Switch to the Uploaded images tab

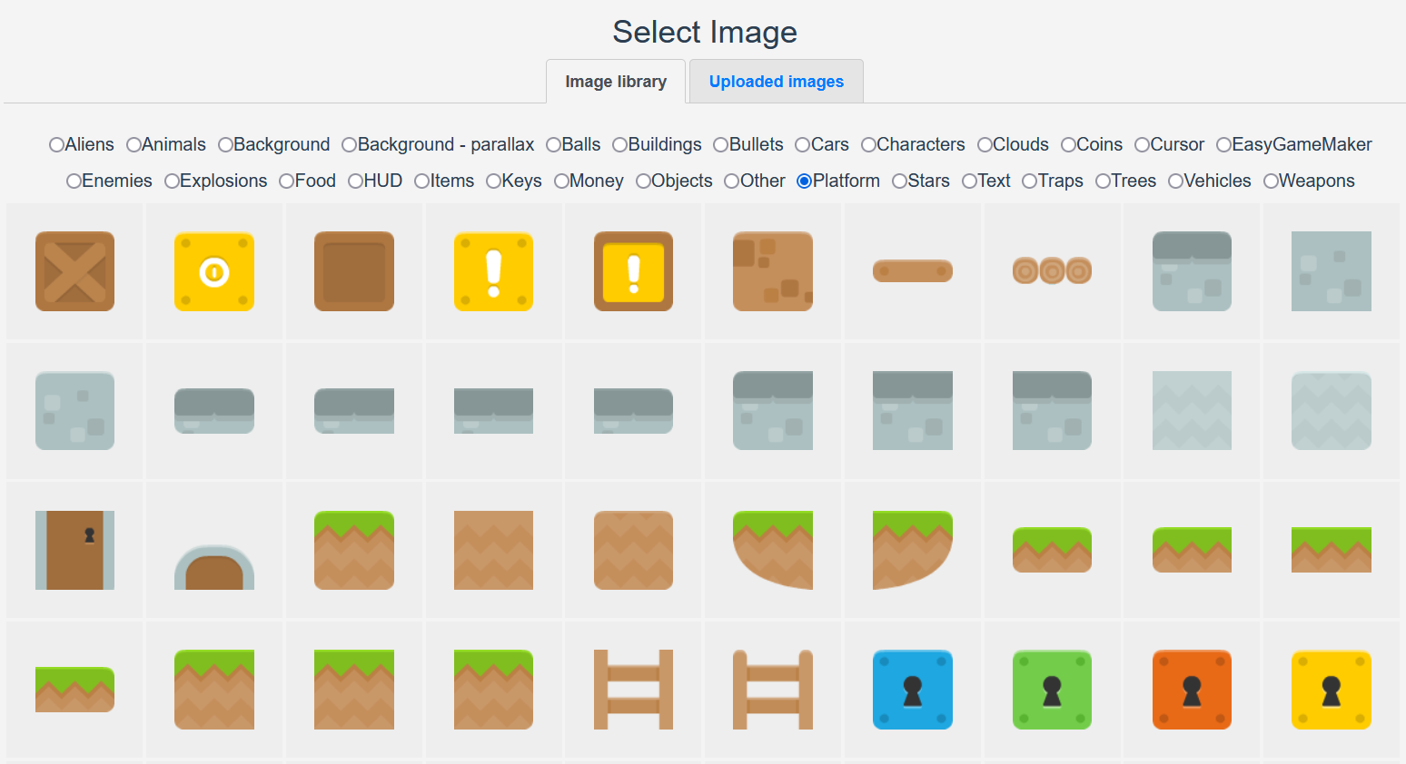coord(776,82)
